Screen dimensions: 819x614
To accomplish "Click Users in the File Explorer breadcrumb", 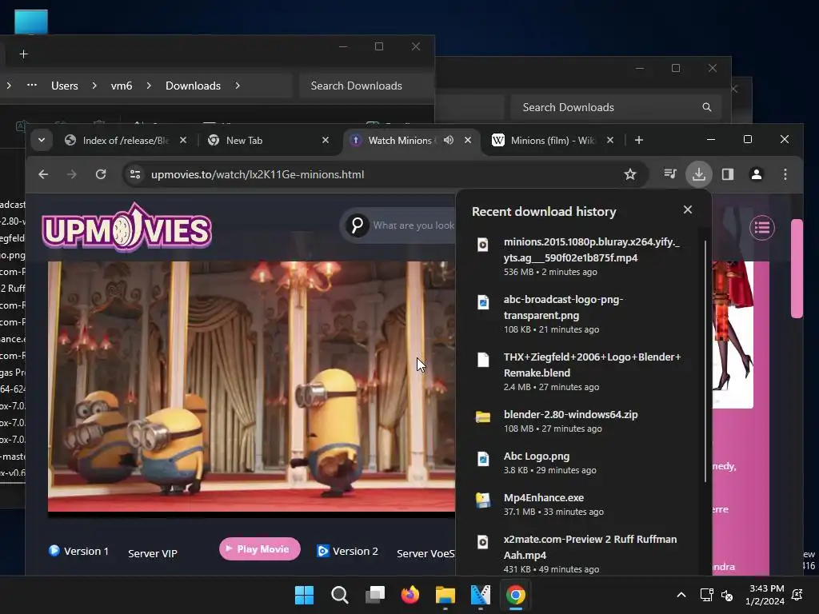I will [x=64, y=86].
